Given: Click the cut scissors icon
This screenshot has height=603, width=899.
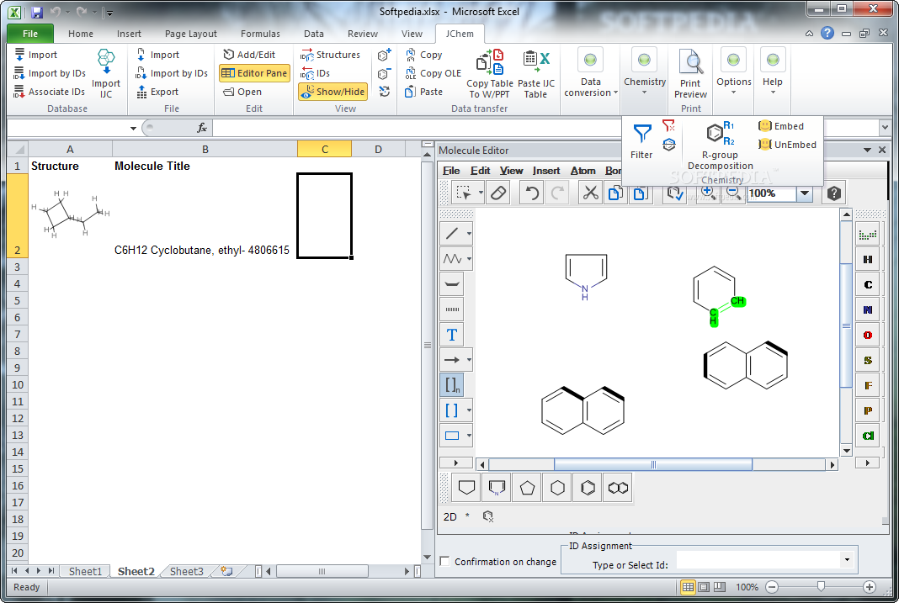Looking at the screenshot, I should pos(590,193).
